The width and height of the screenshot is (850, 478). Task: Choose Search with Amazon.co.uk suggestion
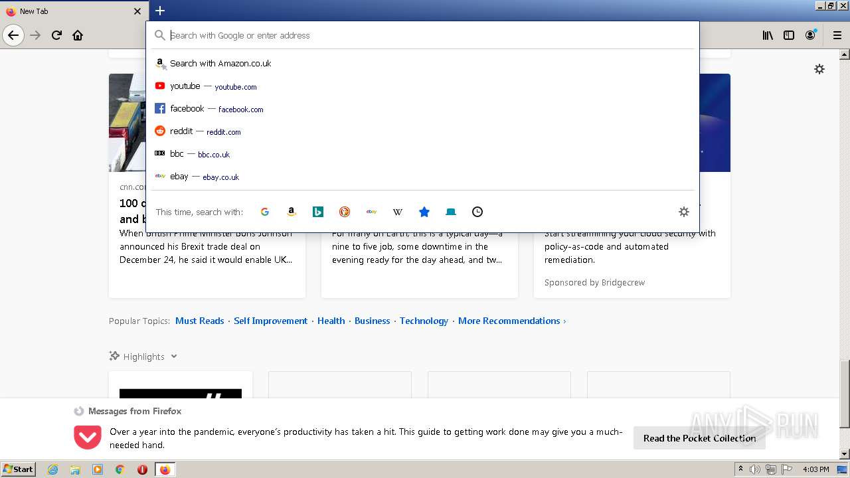tap(422, 64)
